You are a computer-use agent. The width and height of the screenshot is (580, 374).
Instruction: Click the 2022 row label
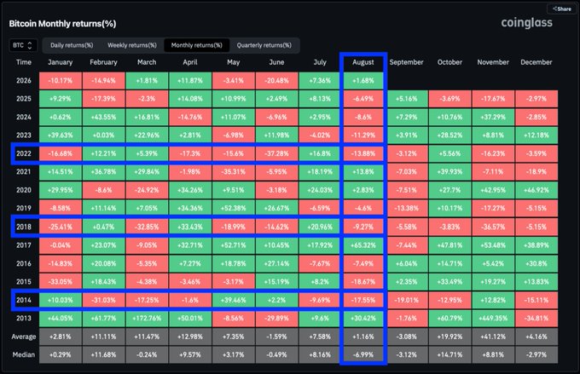point(24,153)
